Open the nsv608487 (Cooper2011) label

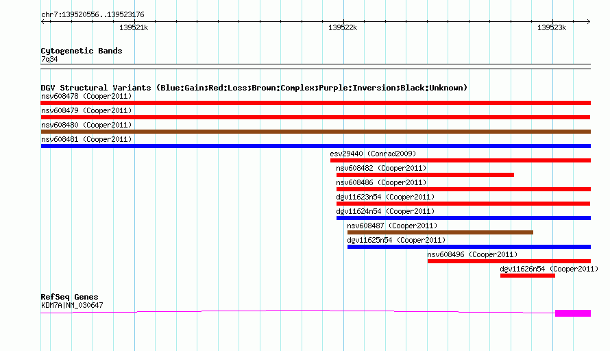[392, 226]
